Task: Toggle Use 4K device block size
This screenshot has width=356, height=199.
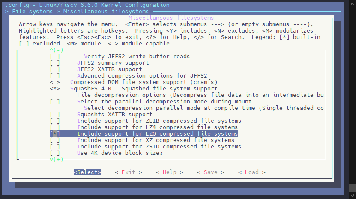Action: (x=55, y=153)
